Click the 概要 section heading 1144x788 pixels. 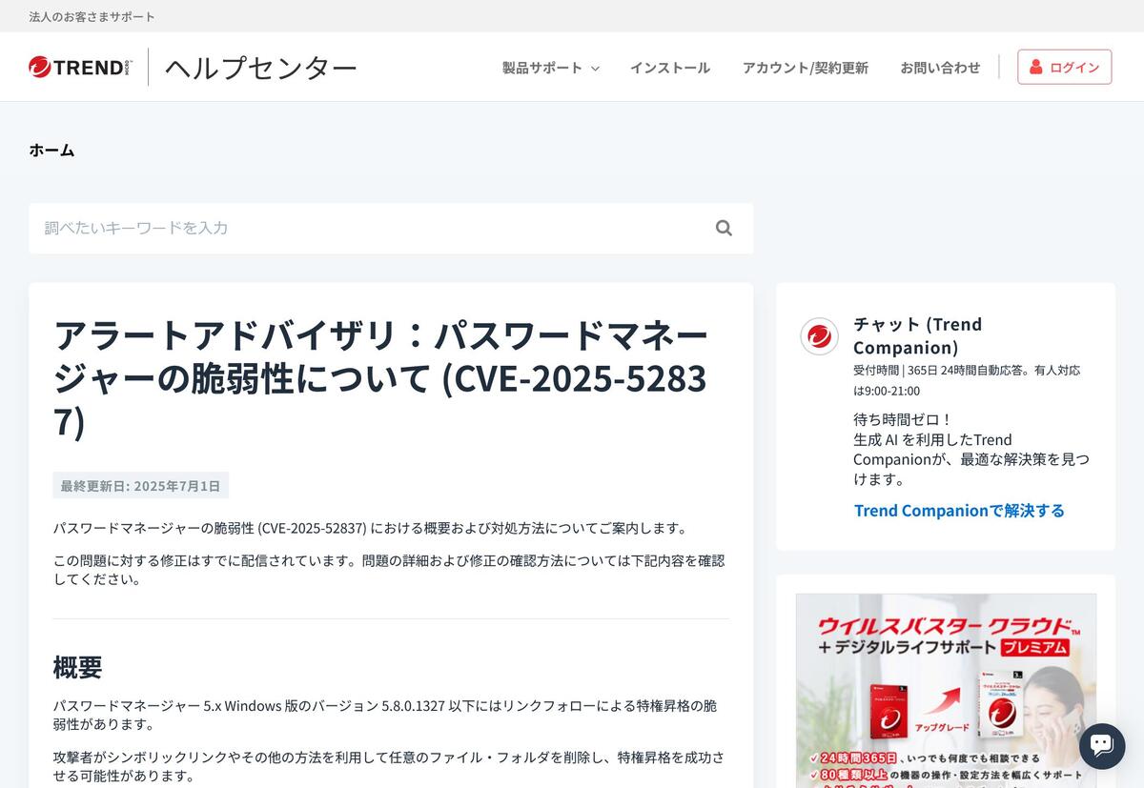pos(77,666)
